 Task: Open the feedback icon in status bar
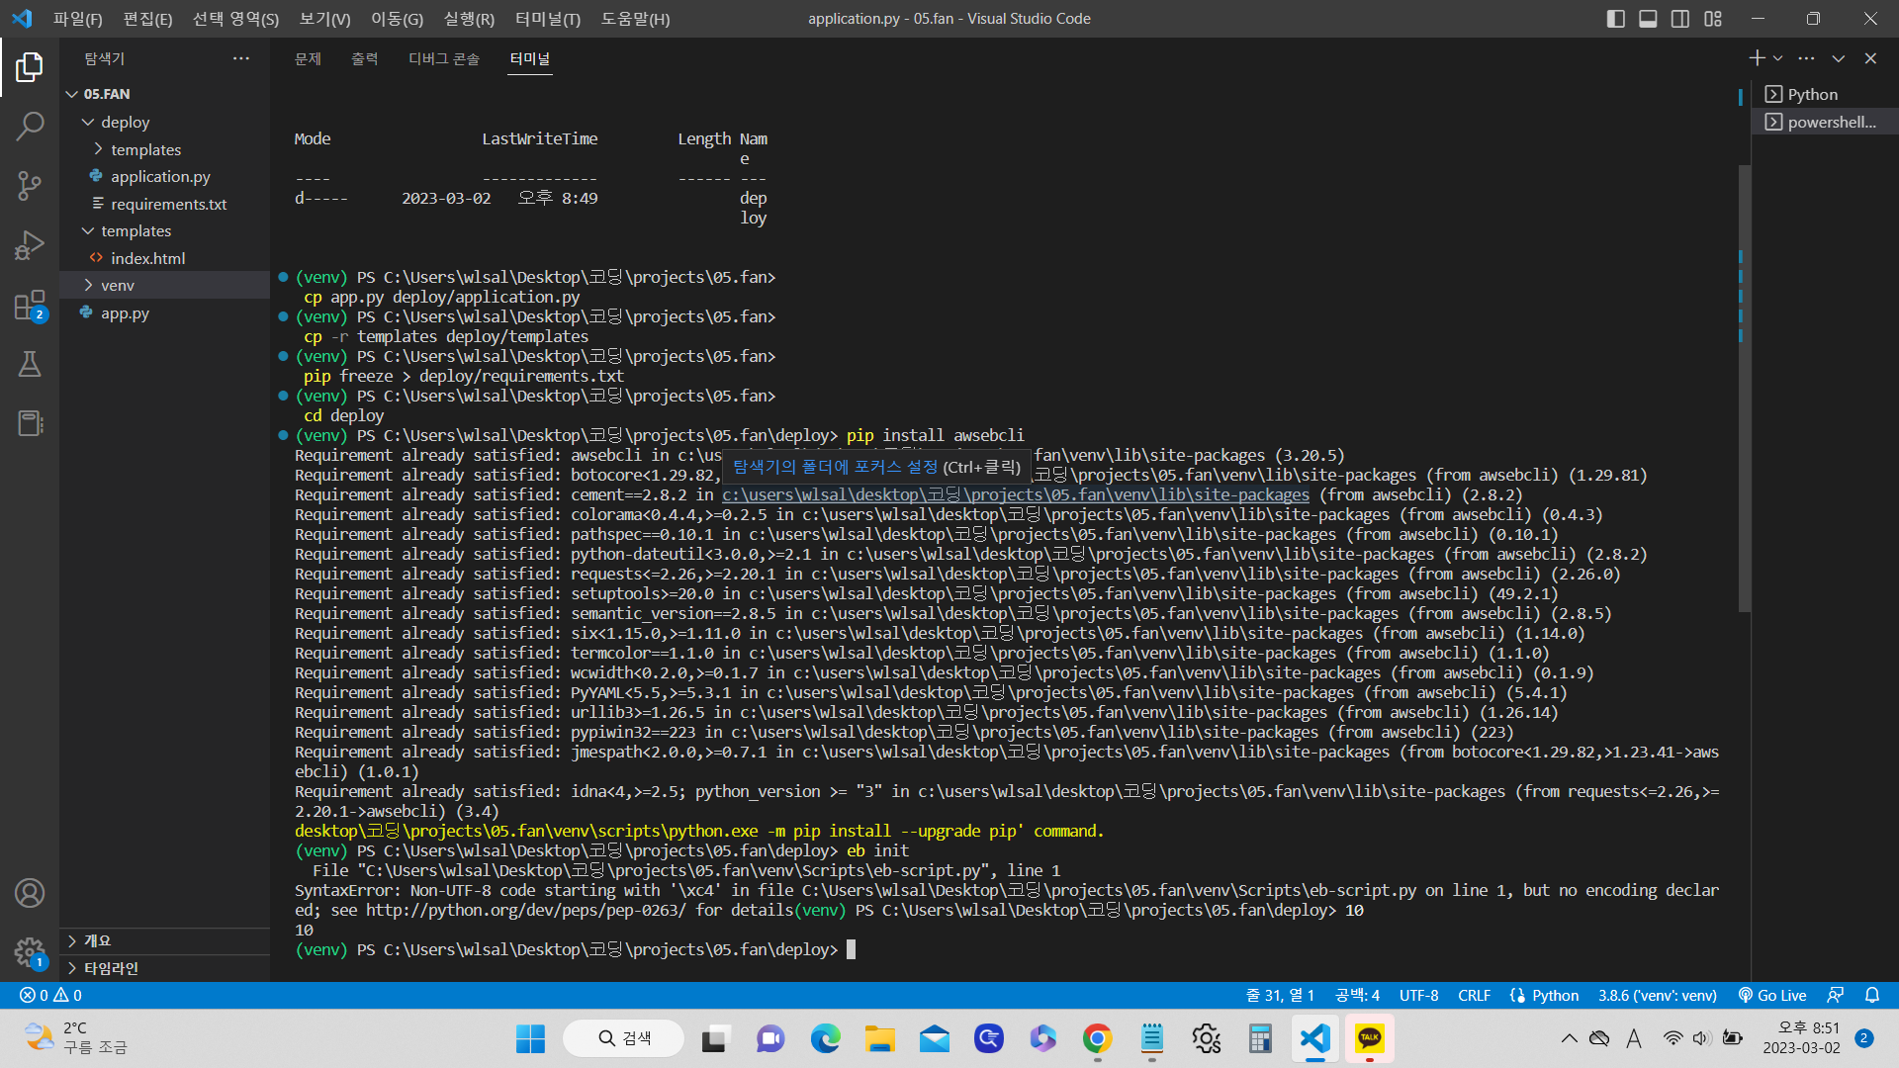(1836, 995)
